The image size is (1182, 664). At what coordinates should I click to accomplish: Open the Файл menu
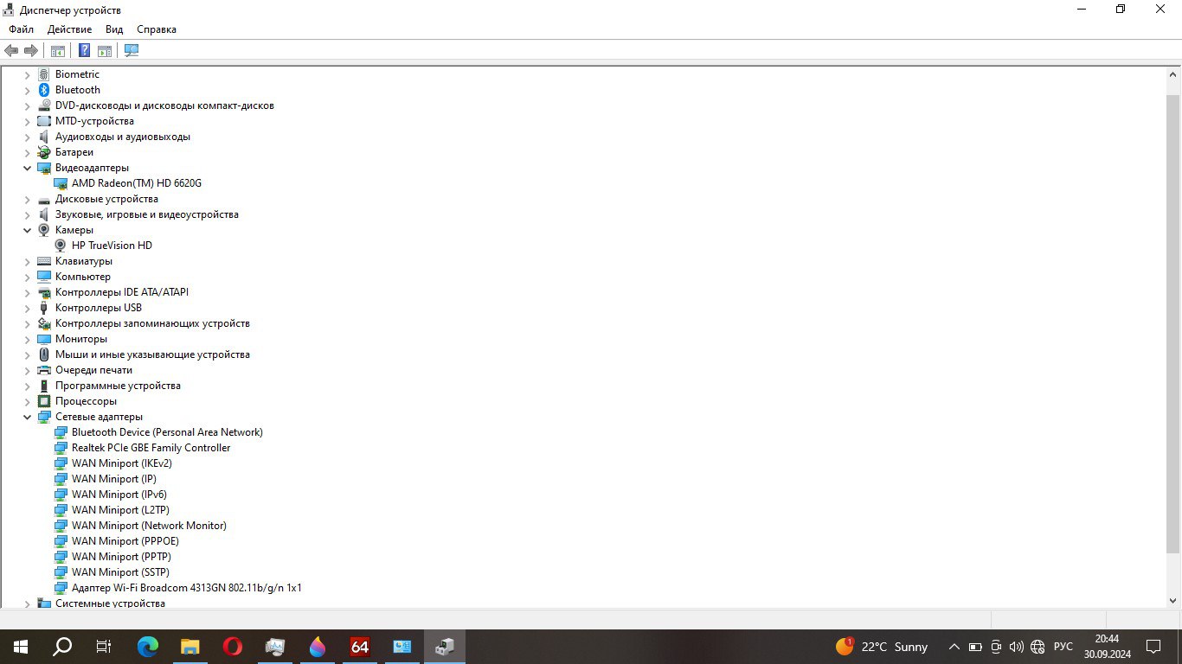pyautogui.click(x=22, y=29)
